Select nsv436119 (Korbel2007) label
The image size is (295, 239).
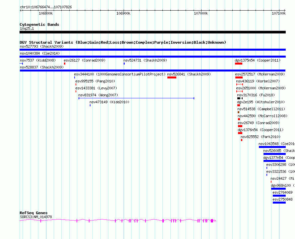[x=258, y=81]
